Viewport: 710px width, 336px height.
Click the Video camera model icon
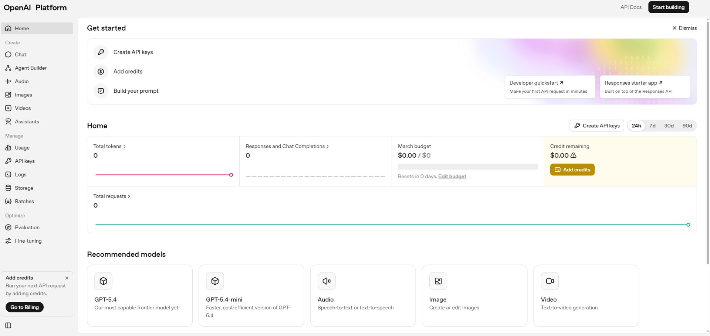[550, 281]
